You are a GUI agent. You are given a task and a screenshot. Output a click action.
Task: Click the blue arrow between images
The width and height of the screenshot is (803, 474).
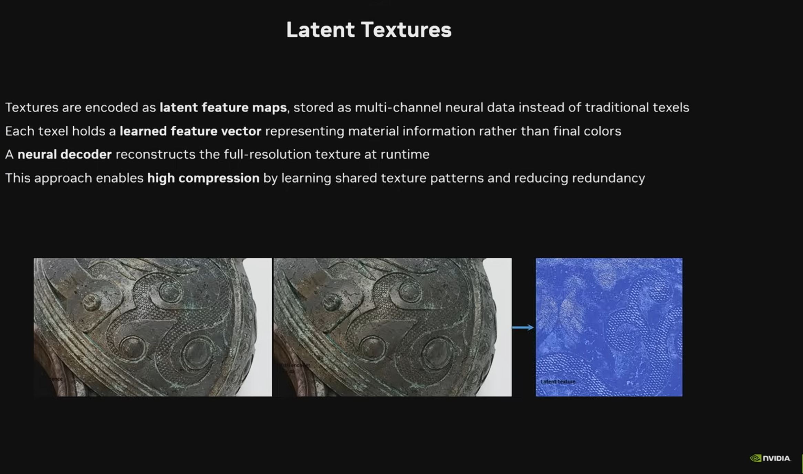coord(523,327)
